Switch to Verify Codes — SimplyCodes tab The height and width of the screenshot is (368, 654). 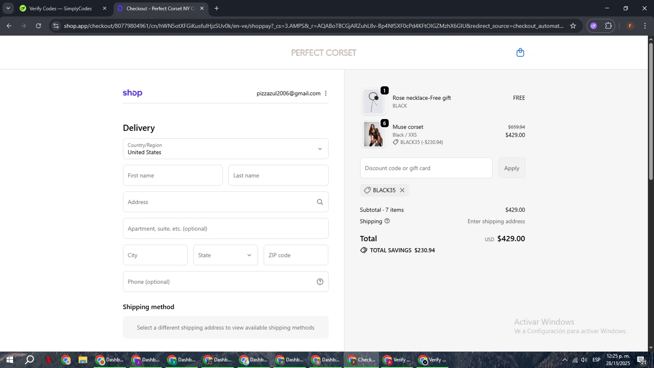click(x=61, y=8)
